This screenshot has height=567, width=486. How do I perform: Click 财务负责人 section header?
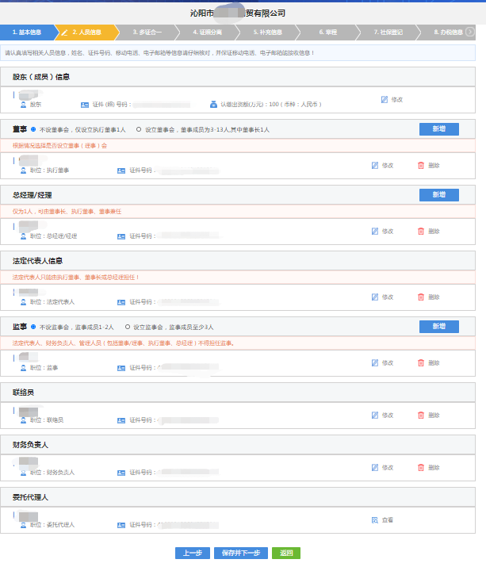[238, 445]
